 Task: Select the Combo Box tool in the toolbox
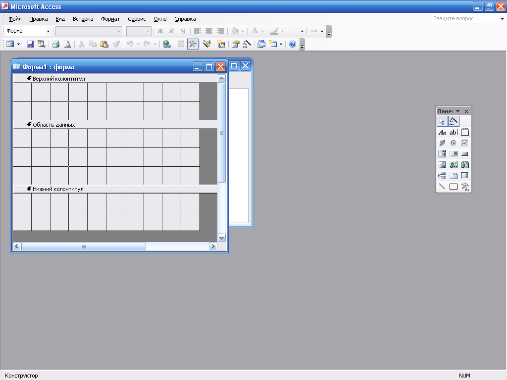click(442, 154)
